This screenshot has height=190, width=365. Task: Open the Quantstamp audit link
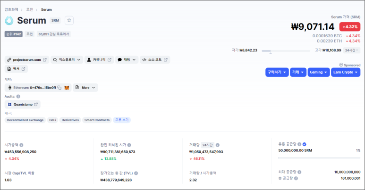point(23,104)
